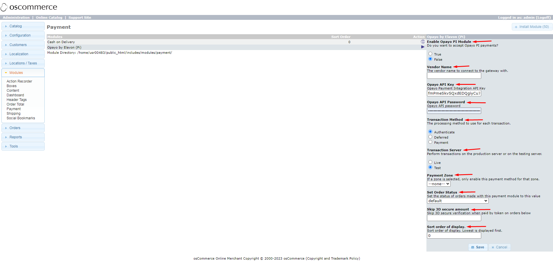Open Order Total modules
This screenshot has width=553, height=278.
click(x=15, y=104)
